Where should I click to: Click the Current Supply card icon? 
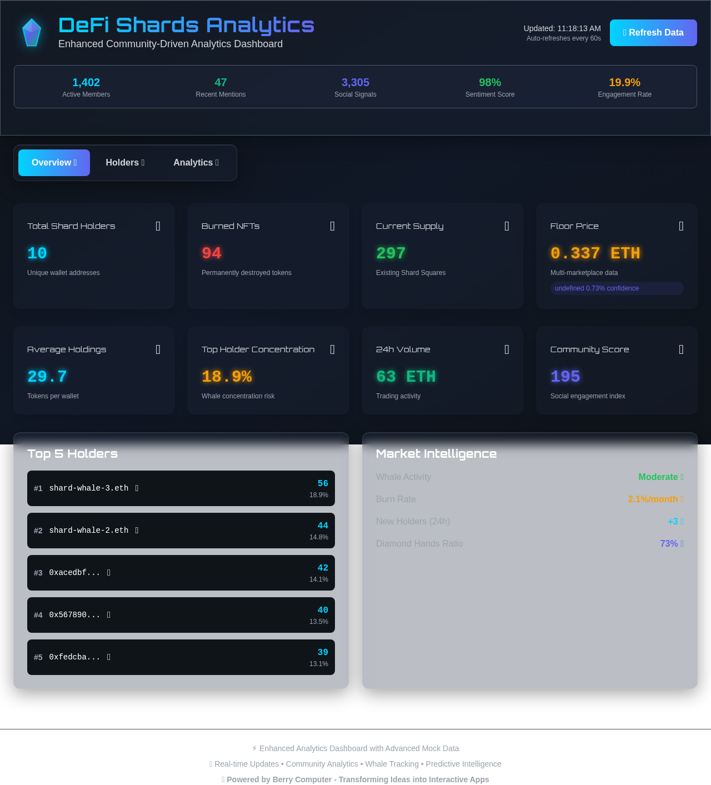click(506, 226)
